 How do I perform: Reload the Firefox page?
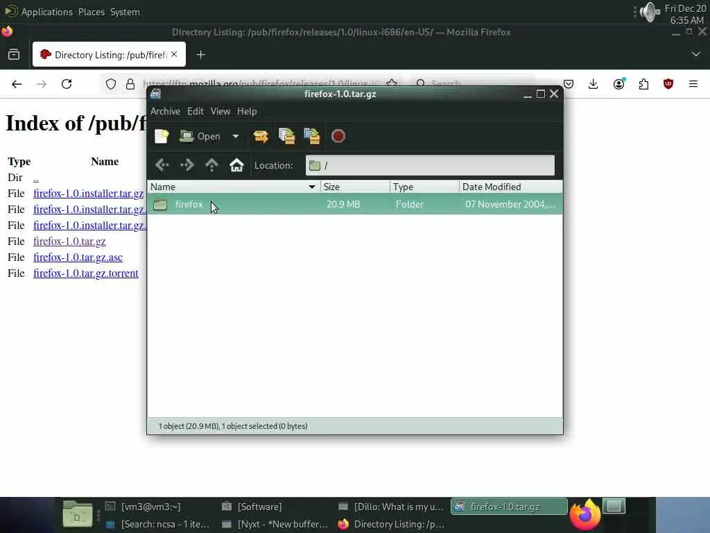point(67,84)
